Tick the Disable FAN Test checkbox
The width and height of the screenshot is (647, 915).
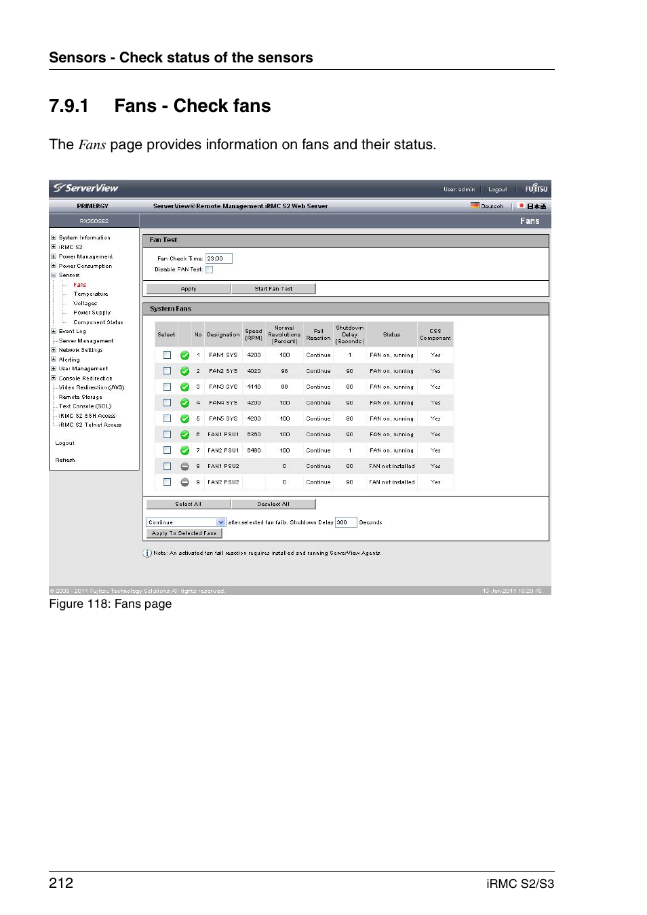coord(210,269)
